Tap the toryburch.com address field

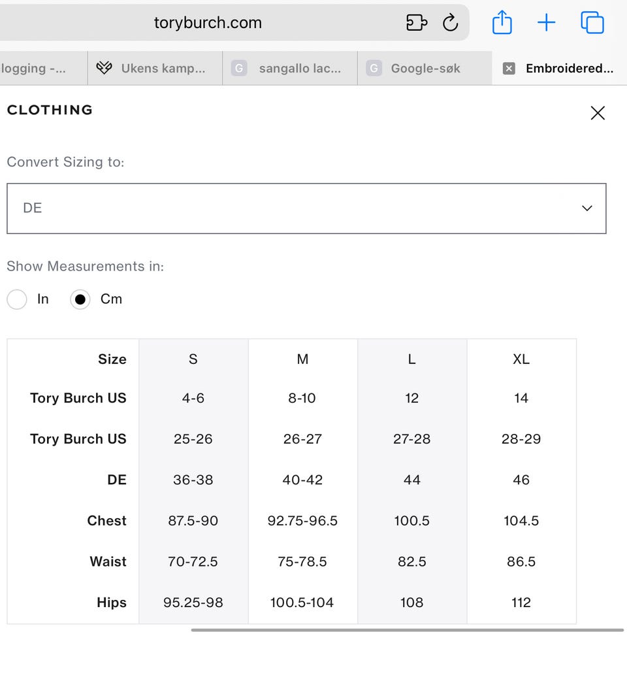pos(208,23)
